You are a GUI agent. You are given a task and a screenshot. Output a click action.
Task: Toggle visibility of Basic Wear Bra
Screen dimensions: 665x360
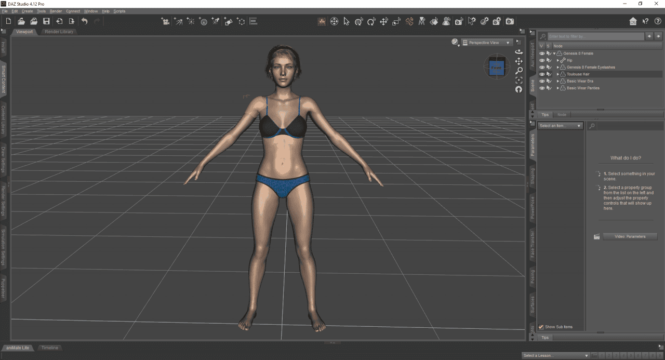point(542,81)
